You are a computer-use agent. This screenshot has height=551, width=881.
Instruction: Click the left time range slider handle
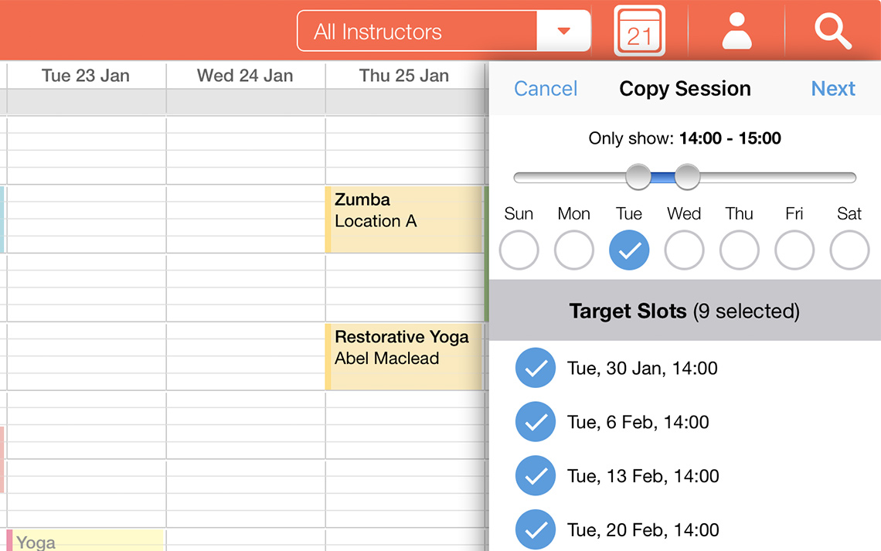pos(638,177)
